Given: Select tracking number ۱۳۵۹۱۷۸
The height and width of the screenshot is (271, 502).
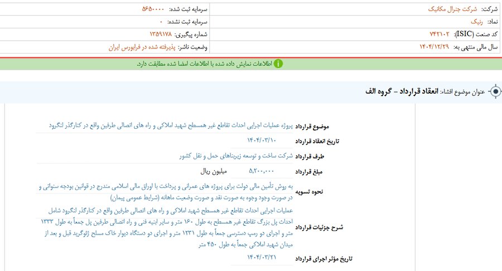Looking at the screenshot, I should pos(161,34).
